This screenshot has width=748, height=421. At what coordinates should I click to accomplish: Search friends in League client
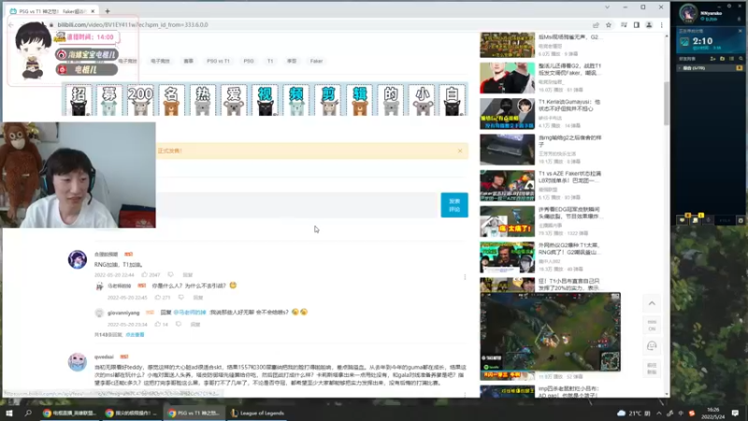click(x=741, y=59)
